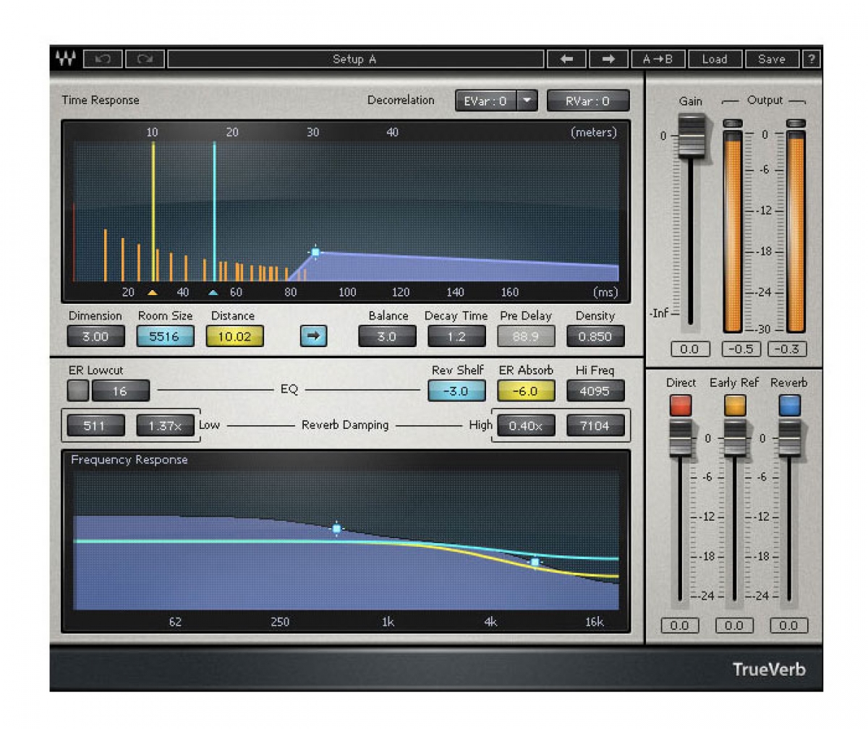Select the low damping ratio 1.37x
Image resolution: width=868 pixels, height=729 pixels.
pyautogui.click(x=165, y=426)
